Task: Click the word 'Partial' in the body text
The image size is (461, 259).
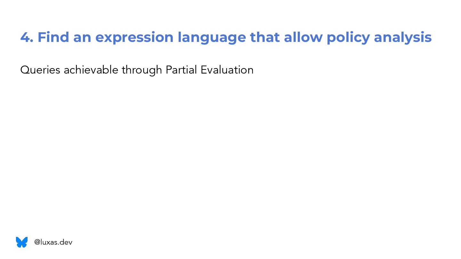Action: [x=181, y=70]
